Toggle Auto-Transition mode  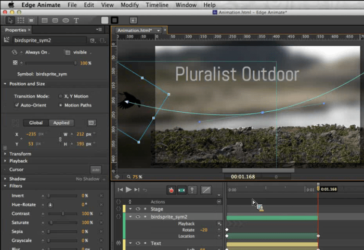pos(181,190)
